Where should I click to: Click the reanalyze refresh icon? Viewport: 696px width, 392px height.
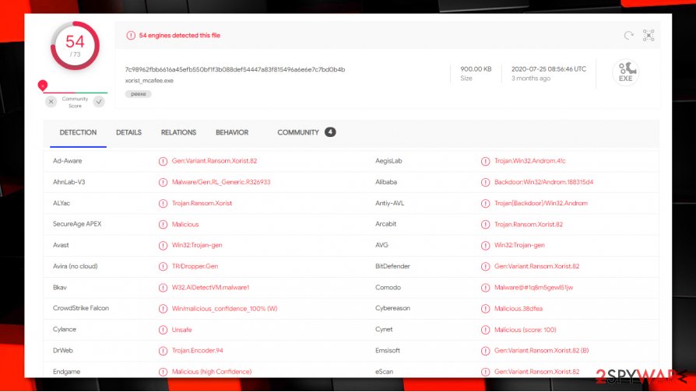(x=628, y=36)
